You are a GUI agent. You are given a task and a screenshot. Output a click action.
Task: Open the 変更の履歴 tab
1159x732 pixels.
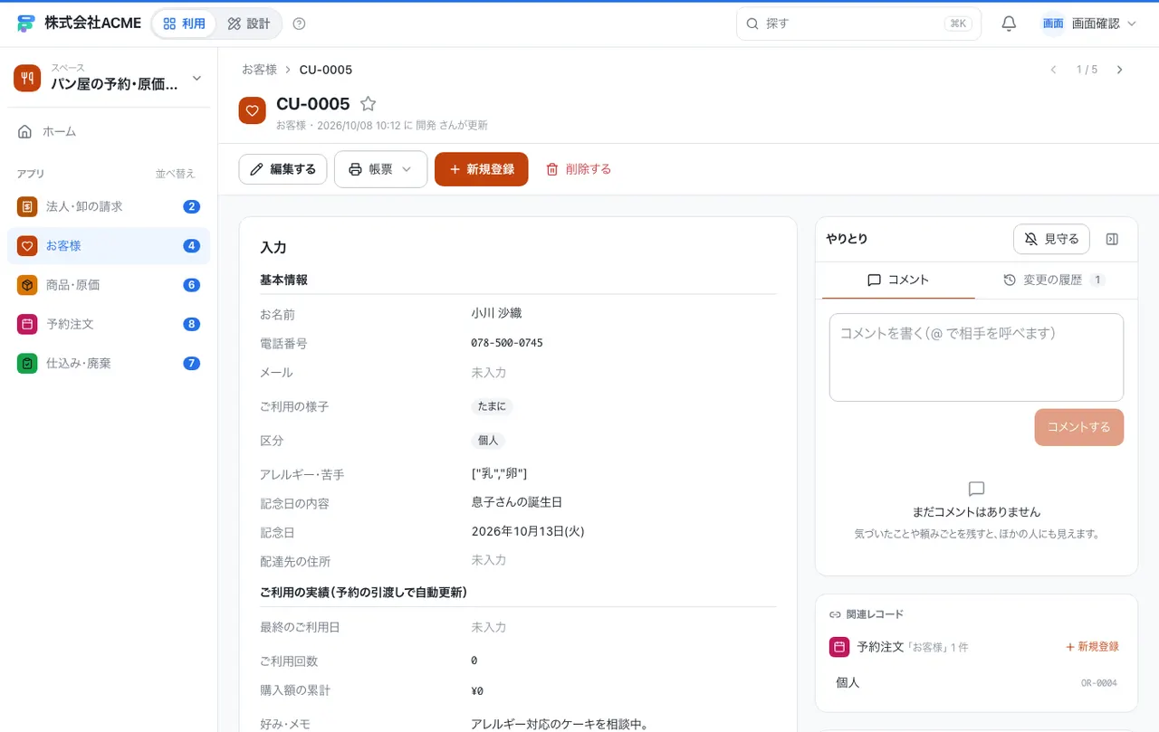pyautogui.click(x=1054, y=280)
